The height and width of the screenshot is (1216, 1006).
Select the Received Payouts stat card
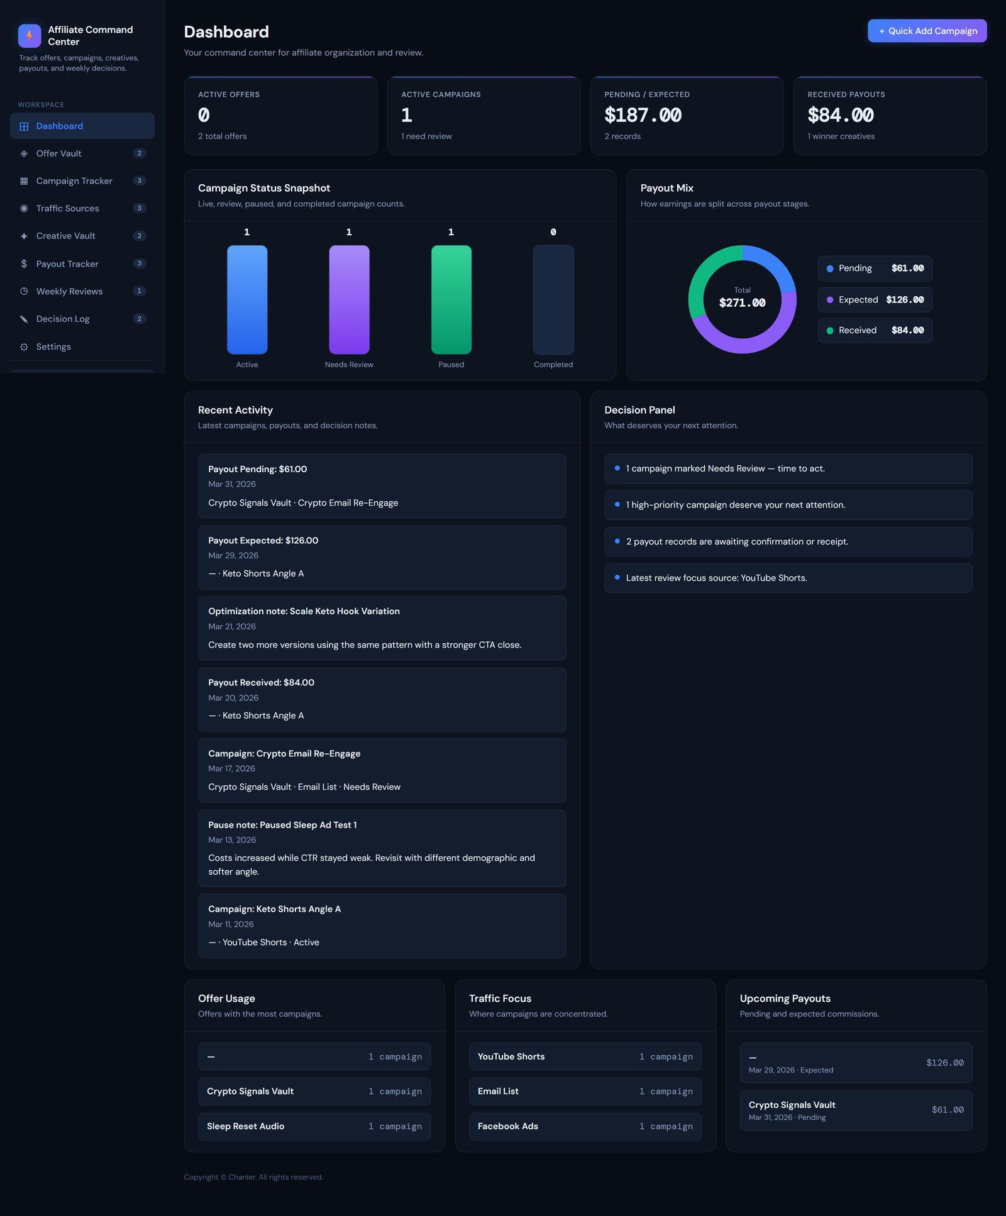(890, 116)
